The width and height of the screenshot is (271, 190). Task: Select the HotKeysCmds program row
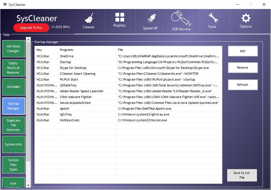pyautogui.click(x=128, y=120)
